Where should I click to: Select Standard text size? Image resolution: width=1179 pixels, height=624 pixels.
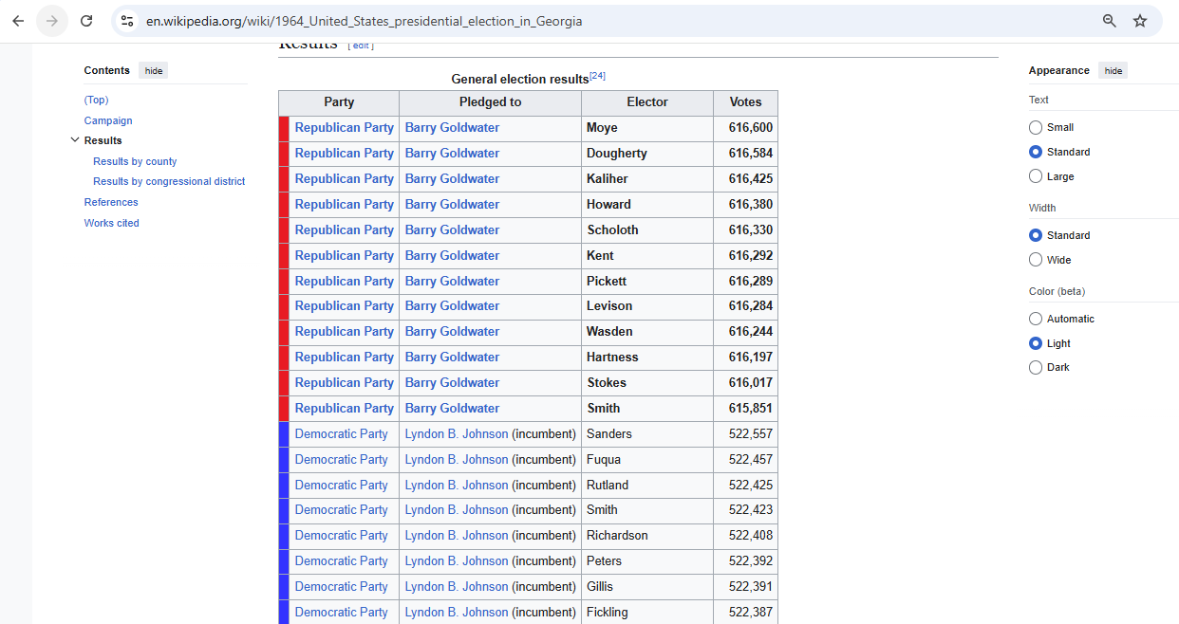[x=1036, y=152]
